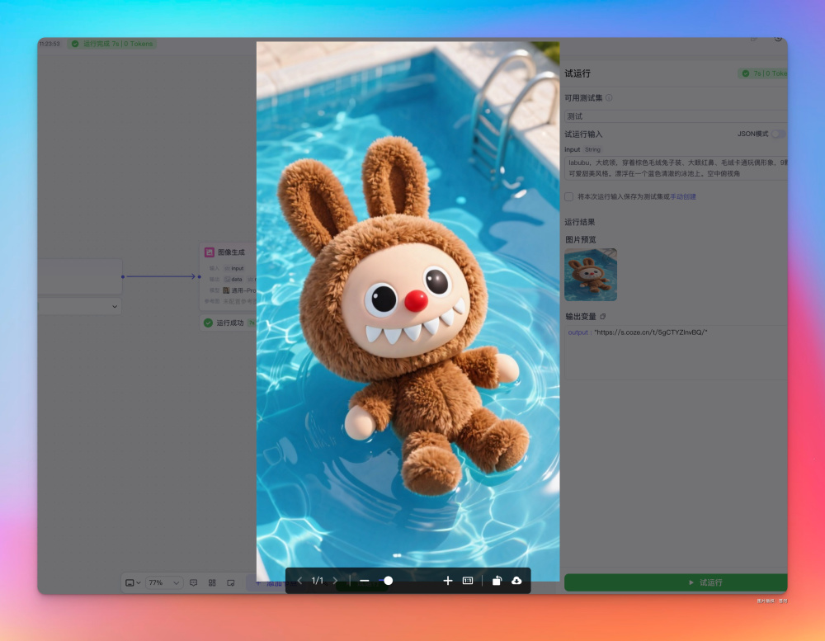Image resolution: width=825 pixels, height=641 pixels.
Task: Rotate the previewed image
Action: coord(497,581)
